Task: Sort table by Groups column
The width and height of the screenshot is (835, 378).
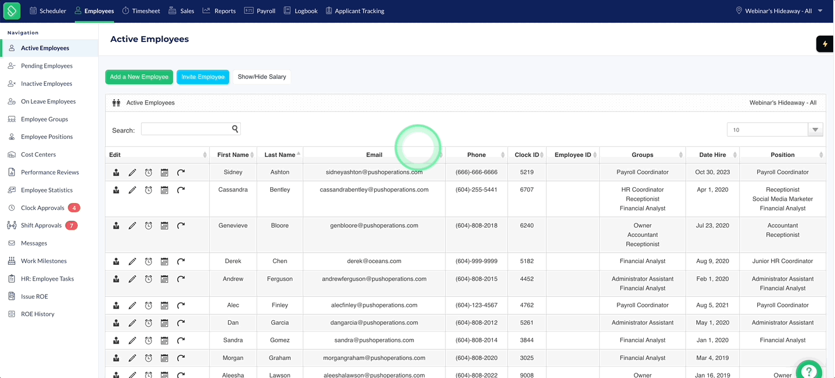Action: pyautogui.click(x=643, y=155)
